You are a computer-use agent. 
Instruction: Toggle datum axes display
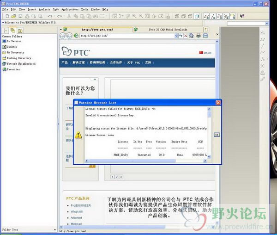point(213,17)
